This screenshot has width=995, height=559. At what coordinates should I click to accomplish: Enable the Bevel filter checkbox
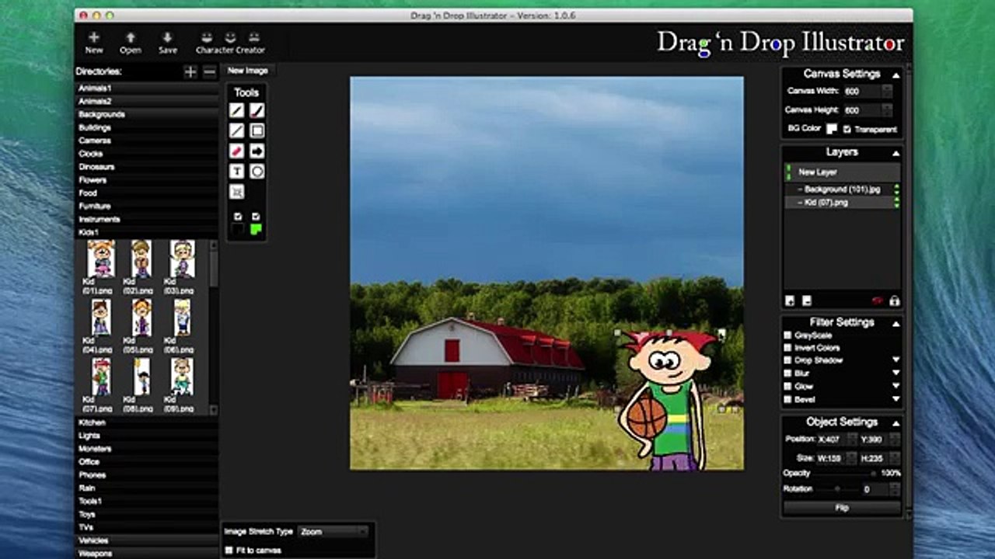tap(787, 399)
